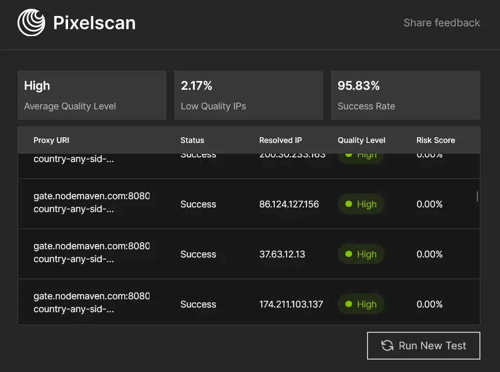
Task: Click the 0.00% risk score for 37.63.12.13
Action: (x=429, y=254)
